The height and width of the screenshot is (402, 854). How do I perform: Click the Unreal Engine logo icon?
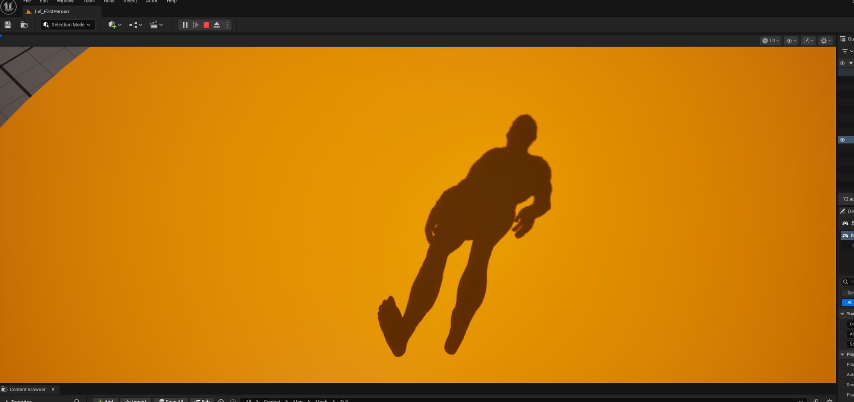tap(8, 7)
